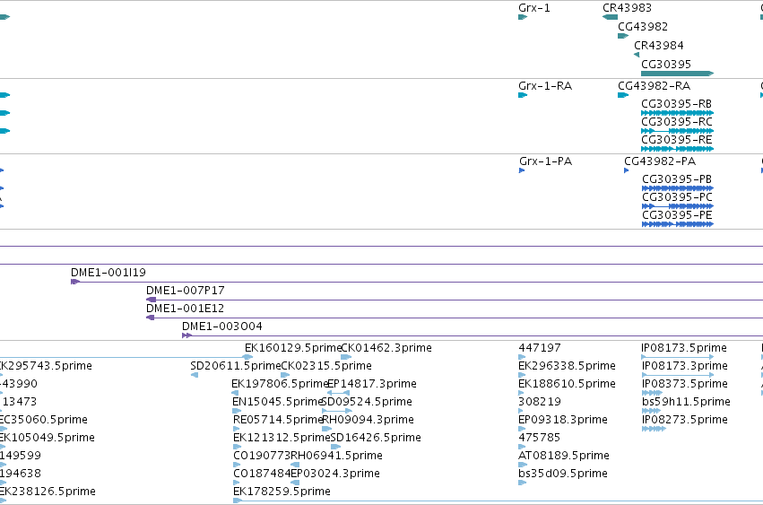The width and height of the screenshot is (763, 505).
Task: Select the RH09094.3prime EST label
Action: [x=368, y=420]
